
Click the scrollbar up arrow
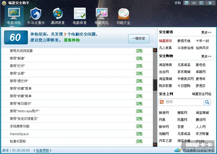155,50
